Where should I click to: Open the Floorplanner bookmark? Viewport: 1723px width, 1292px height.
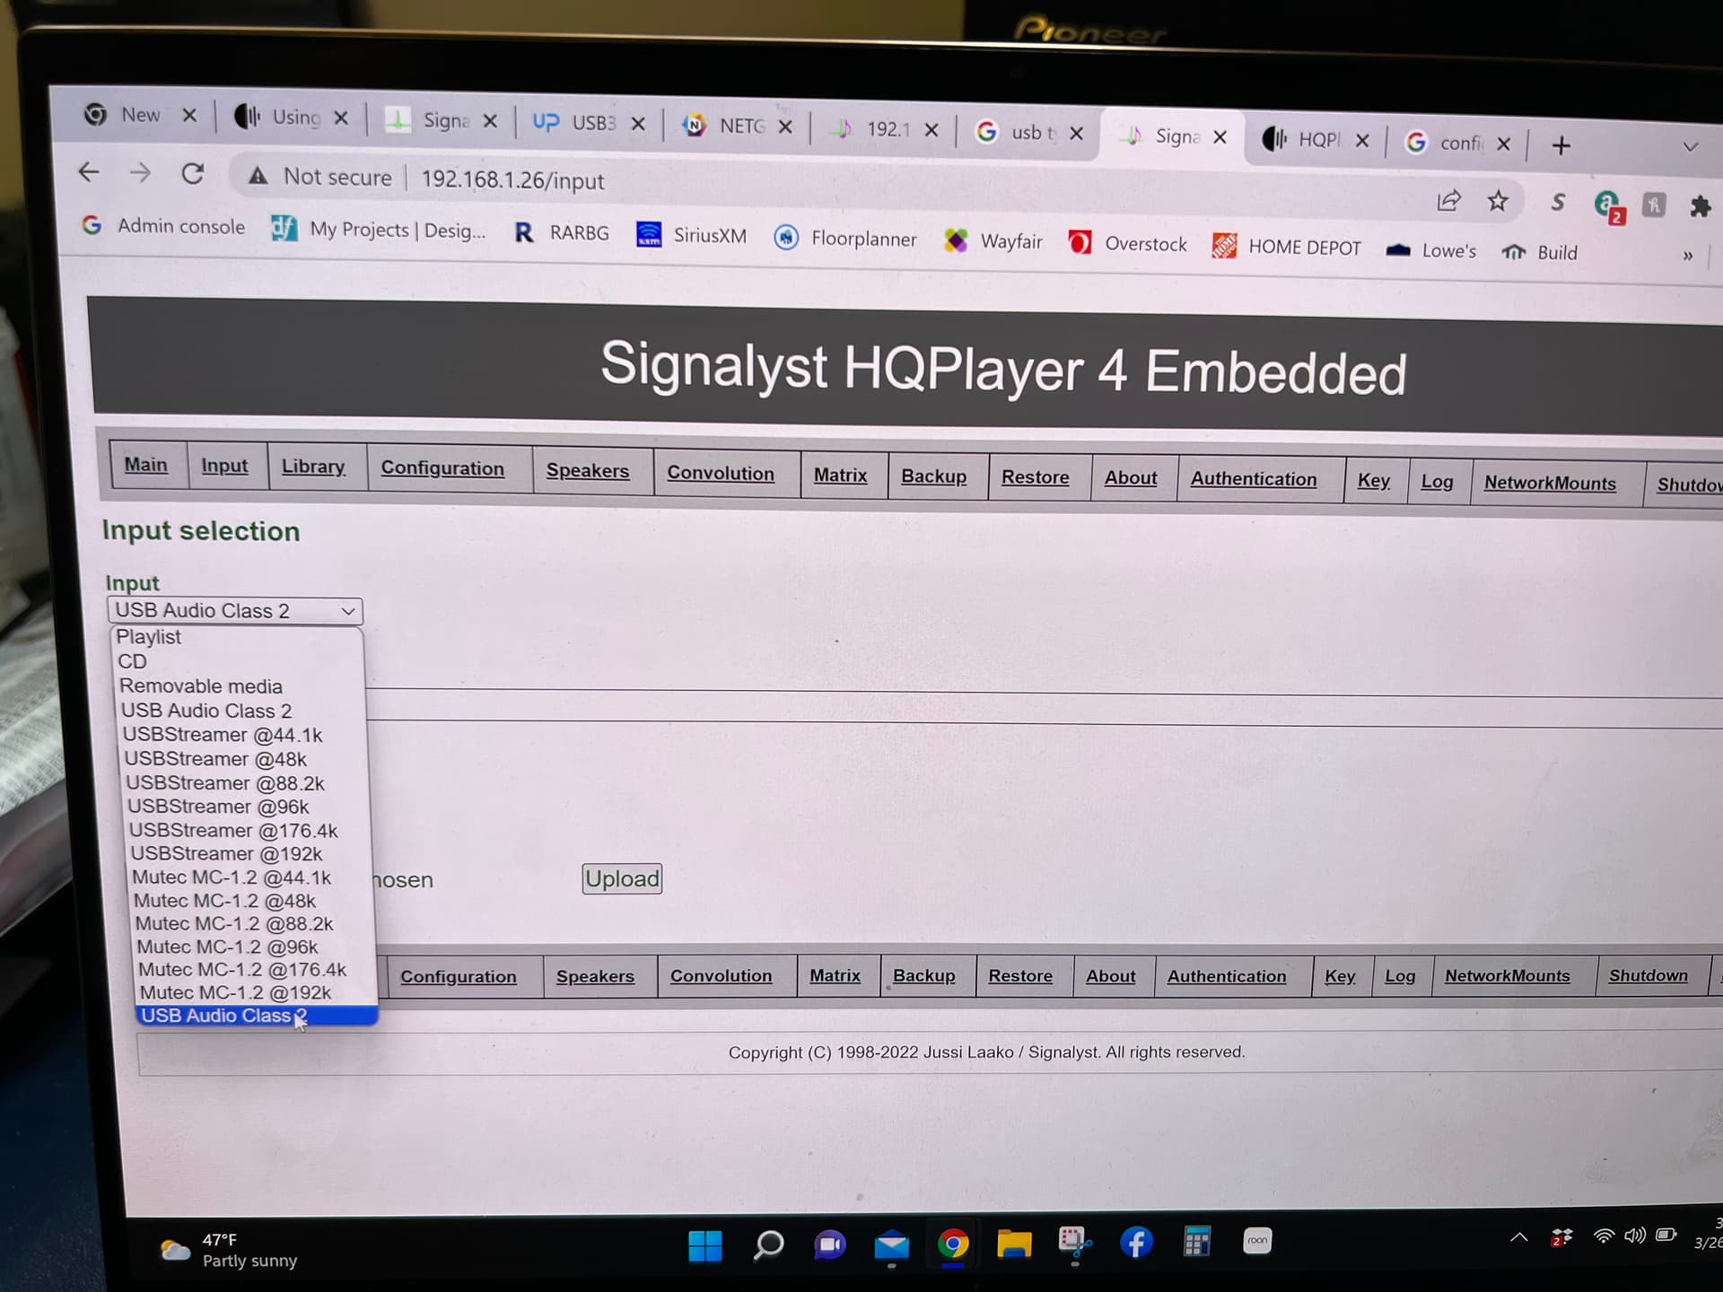(x=845, y=239)
